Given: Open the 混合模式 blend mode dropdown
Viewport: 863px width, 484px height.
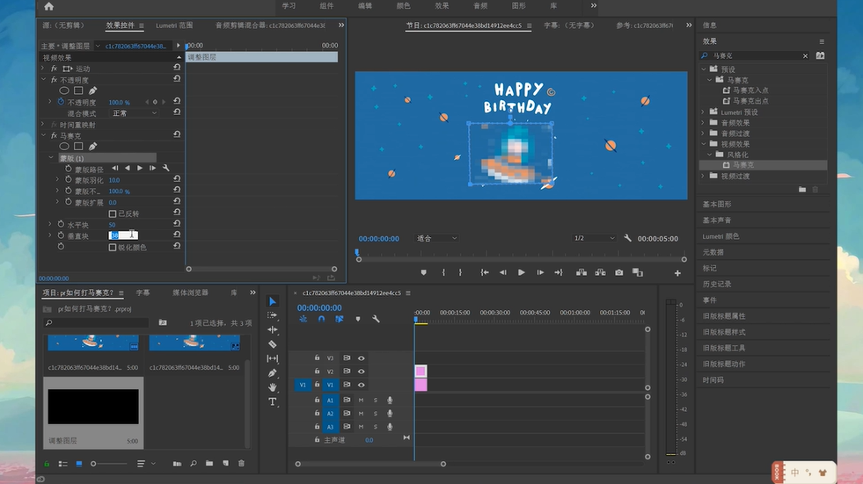Looking at the screenshot, I should pos(134,113).
